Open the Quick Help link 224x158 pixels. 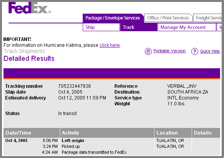(x=210, y=51)
